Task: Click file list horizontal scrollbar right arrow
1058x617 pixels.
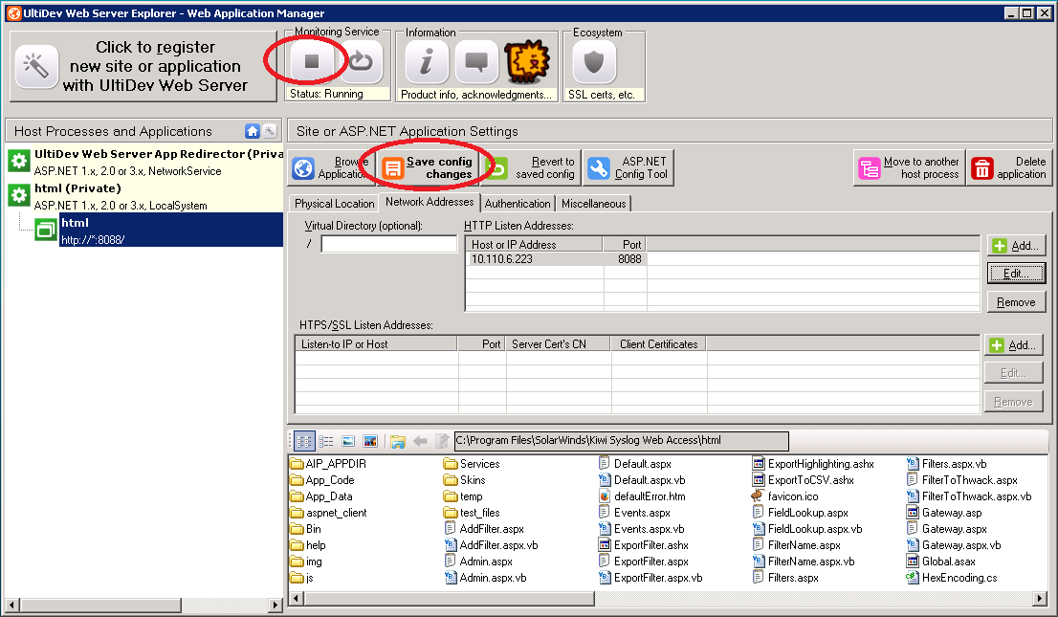Action: pyautogui.click(x=1041, y=598)
